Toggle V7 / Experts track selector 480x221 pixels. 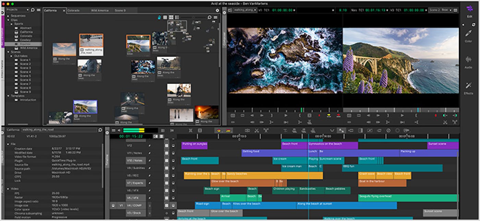[135, 183]
